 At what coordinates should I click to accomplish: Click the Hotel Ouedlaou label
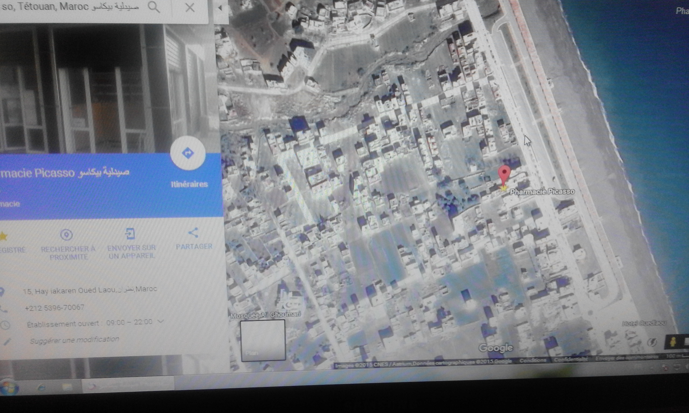point(644,323)
